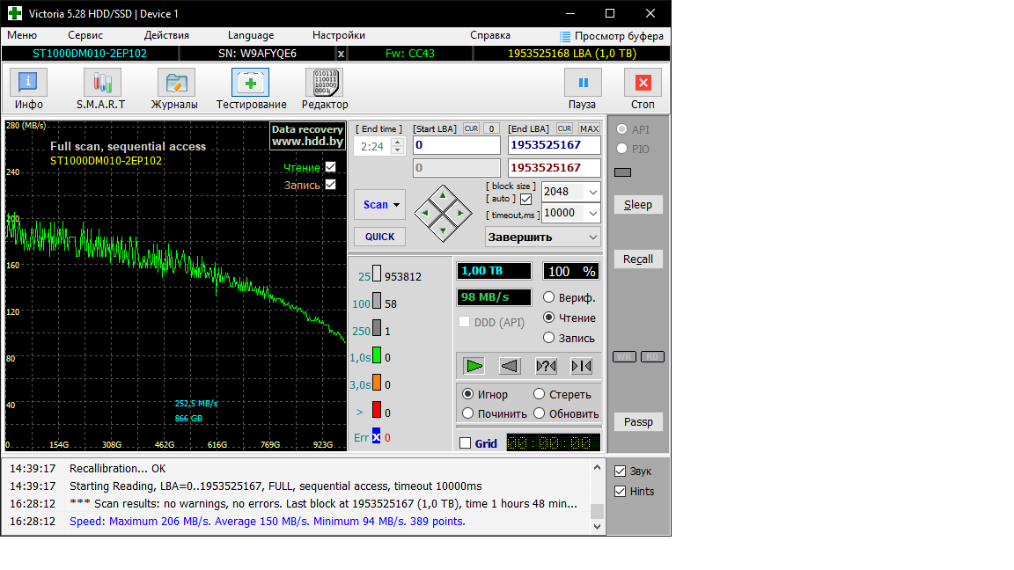The height and width of the screenshot is (570, 1014).
Task: Open the S.M.A.R.T attributes view
Action: (x=101, y=89)
